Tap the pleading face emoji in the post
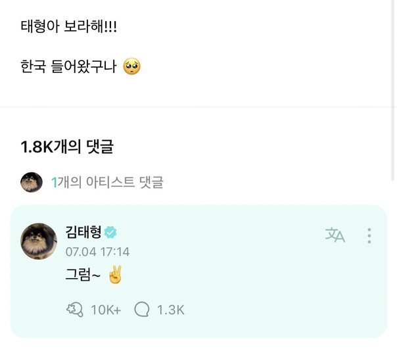The image size is (397, 355). click(131, 66)
